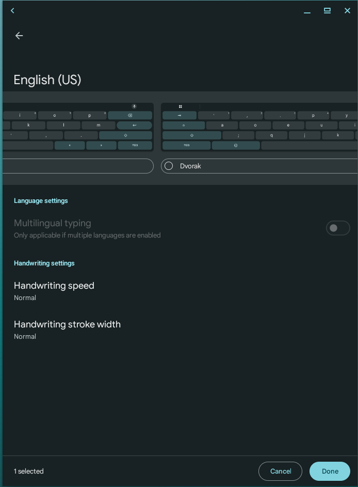Screen dimensions: 358x487
Task: Click the Done button
Action: [330, 471]
